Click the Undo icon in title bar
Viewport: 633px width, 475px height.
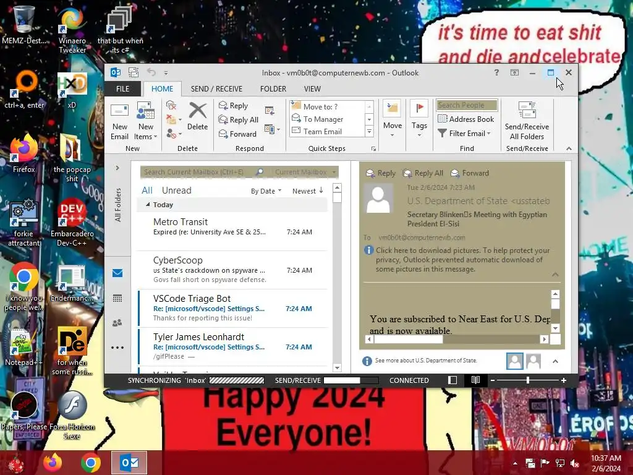point(151,72)
